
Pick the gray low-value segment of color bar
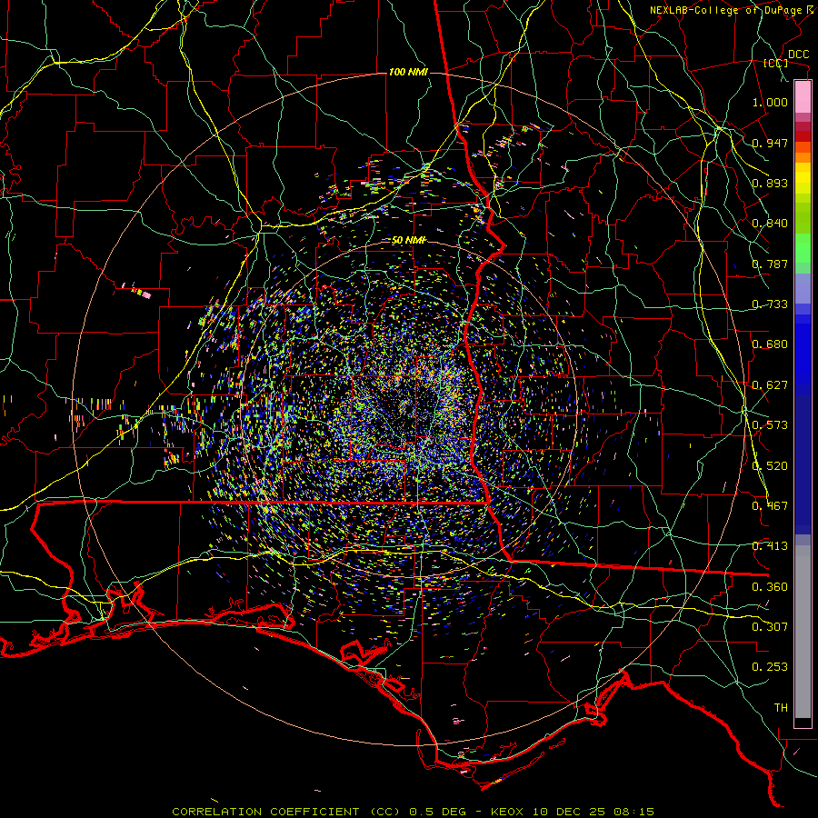803,632
